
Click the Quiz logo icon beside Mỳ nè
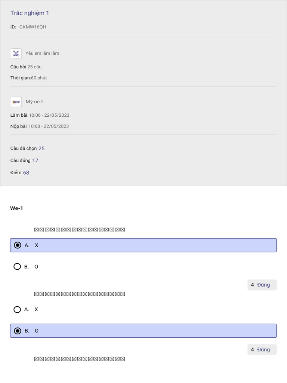pyautogui.click(x=16, y=102)
